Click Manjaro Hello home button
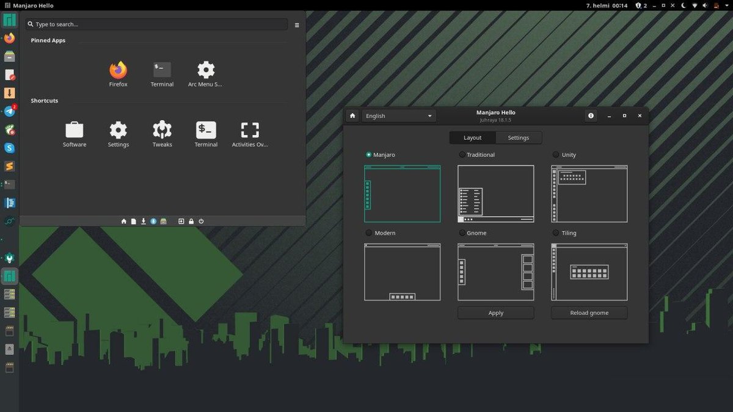The image size is (733, 412). point(352,115)
